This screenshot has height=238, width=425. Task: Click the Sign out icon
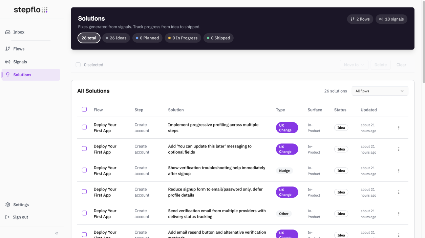[x=7, y=217]
